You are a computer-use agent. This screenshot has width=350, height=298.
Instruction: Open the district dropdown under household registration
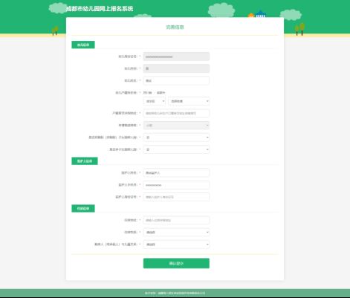tap(154, 101)
